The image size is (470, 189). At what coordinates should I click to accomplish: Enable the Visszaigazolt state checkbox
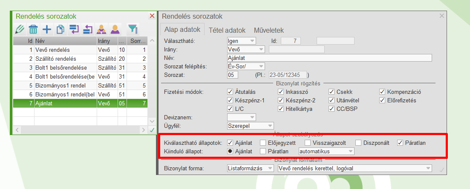click(308, 143)
